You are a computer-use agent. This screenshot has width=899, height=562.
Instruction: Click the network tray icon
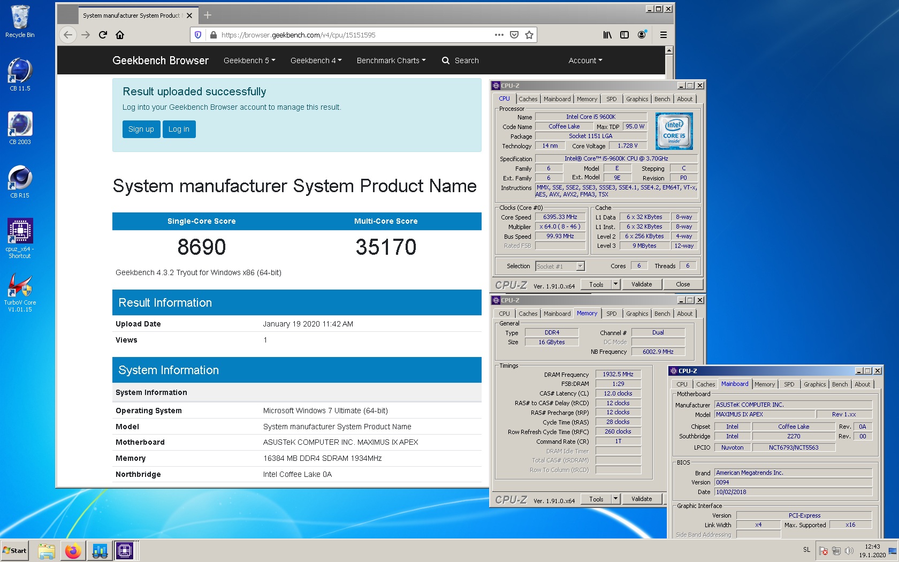pyautogui.click(x=836, y=551)
